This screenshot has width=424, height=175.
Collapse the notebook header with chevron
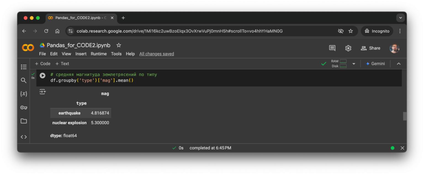pos(399,64)
